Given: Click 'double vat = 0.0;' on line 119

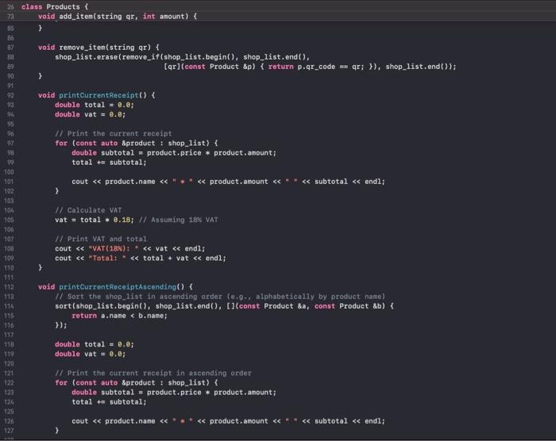Looking at the screenshot, I should pos(90,354).
